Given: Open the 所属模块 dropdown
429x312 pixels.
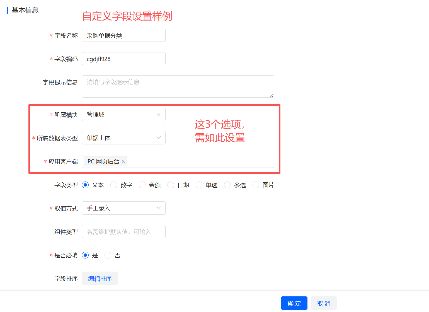Looking at the screenshot, I should point(124,115).
